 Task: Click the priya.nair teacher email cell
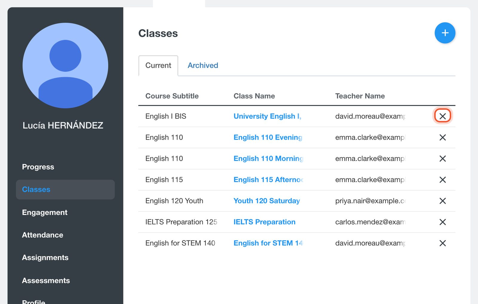click(x=370, y=201)
